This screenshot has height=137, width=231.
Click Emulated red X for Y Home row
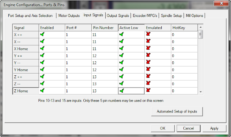148,69
